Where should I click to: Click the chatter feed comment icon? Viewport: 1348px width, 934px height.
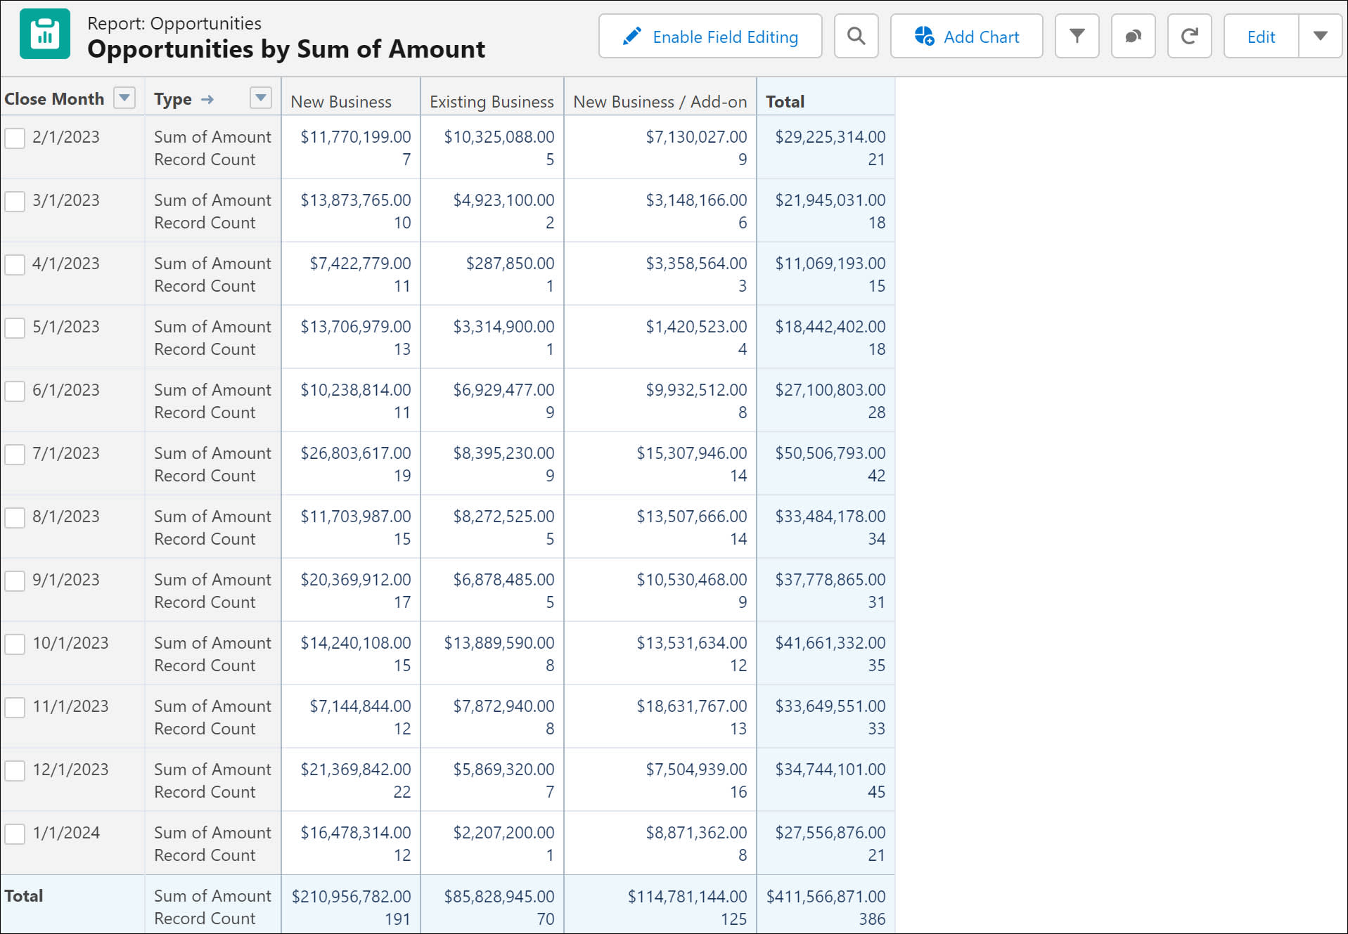pos(1133,36)
